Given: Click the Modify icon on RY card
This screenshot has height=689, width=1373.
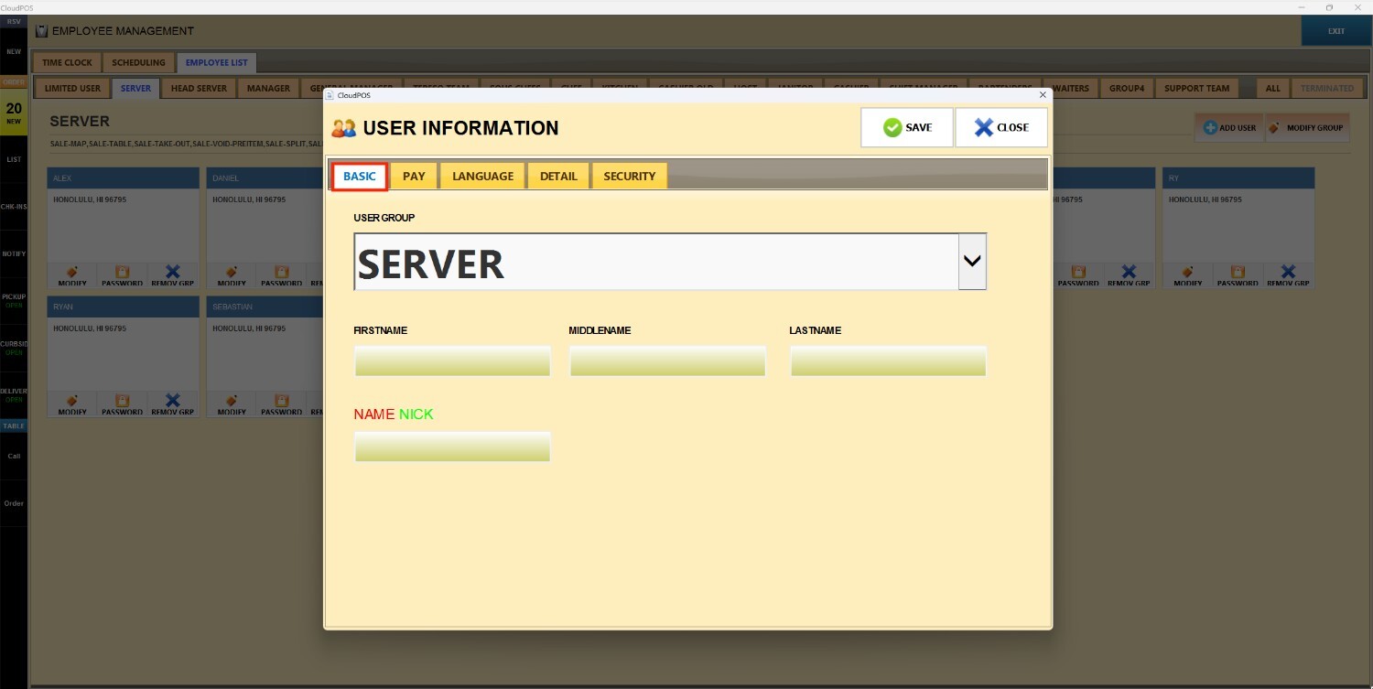Looking at the screenshot, I should pyautogui.click(x=1188, y=272).
